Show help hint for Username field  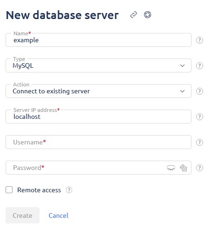click(x=199, y=143)
